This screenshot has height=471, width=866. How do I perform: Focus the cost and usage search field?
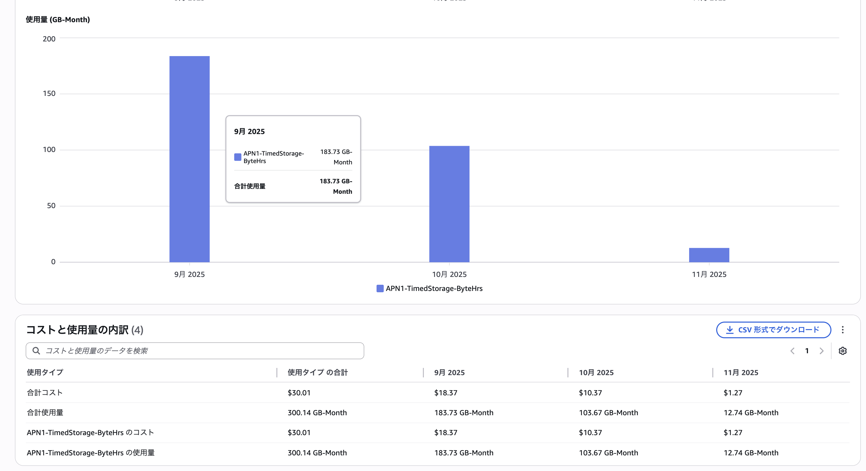pos(202,351)
